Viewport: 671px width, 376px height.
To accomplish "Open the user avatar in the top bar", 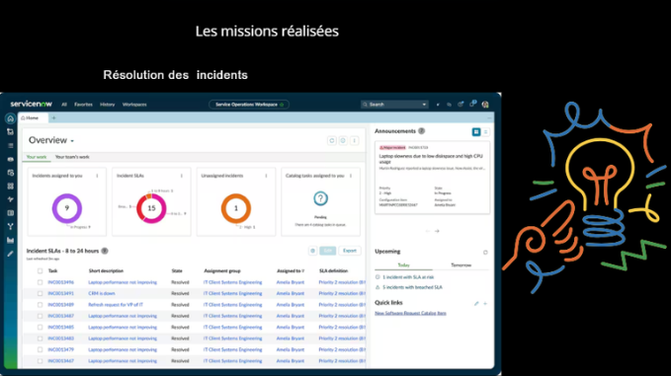I will [x=485, y=105].
